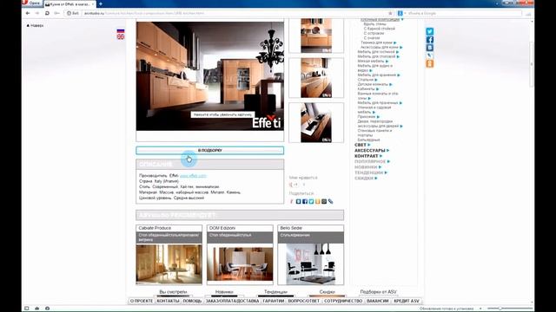
Task: Click the link-chain icon under Поделиться
Action: point(330,201)
